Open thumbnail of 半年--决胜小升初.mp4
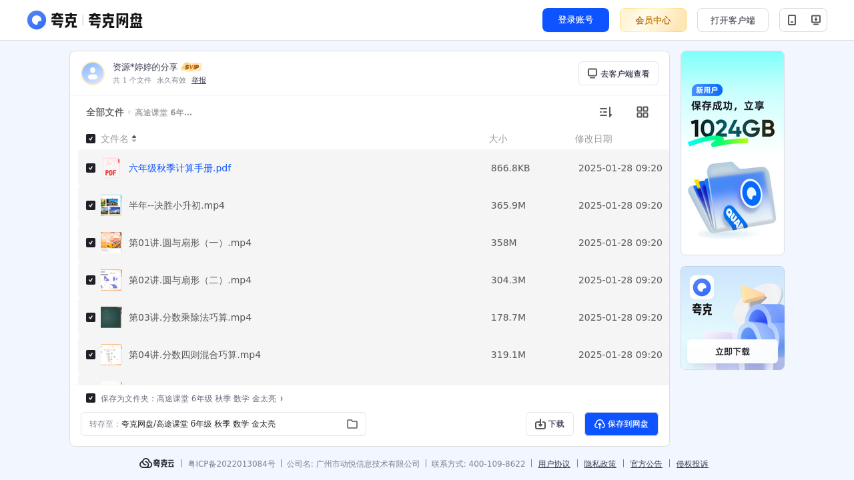This screenshot has width=854, height=480. tap(111, 205)
